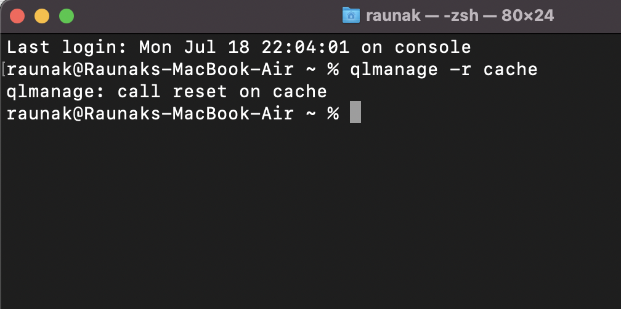Click the 'qlmanage: call reset on cache' output
621x309 pixels.
(167, 92)
